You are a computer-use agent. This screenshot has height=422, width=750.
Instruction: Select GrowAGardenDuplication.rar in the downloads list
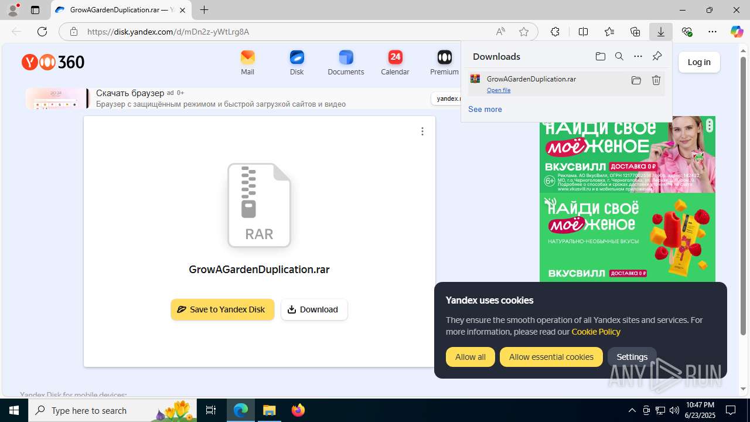[x=566, y=84]
